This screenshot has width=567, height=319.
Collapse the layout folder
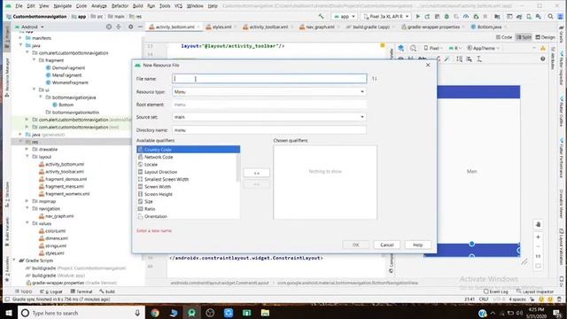coord(27,157)
